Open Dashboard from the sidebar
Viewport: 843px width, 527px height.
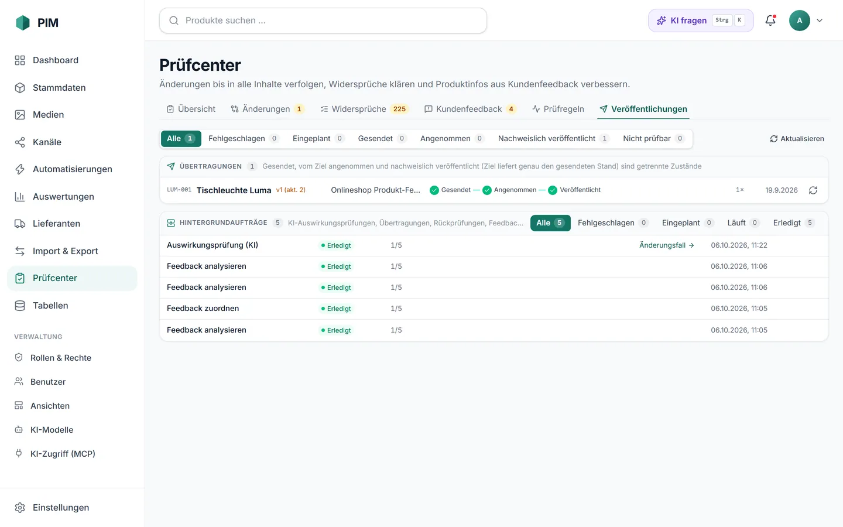(72, 60)
